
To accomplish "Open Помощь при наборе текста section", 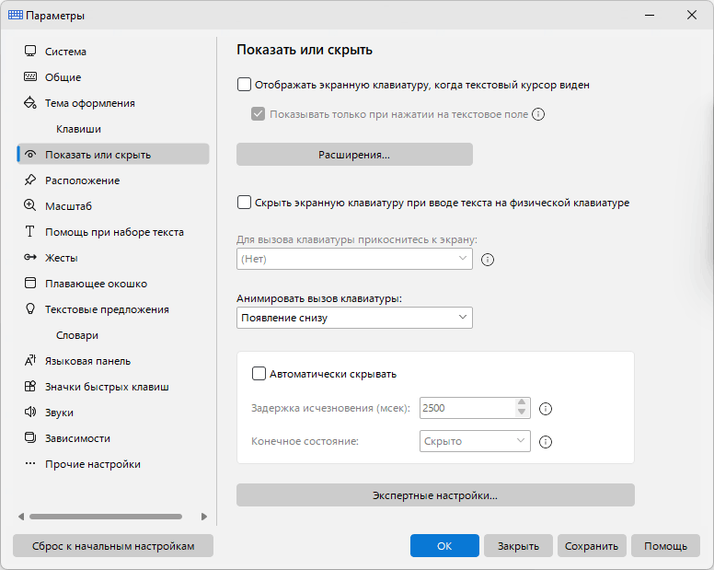I will click(114, 232).
